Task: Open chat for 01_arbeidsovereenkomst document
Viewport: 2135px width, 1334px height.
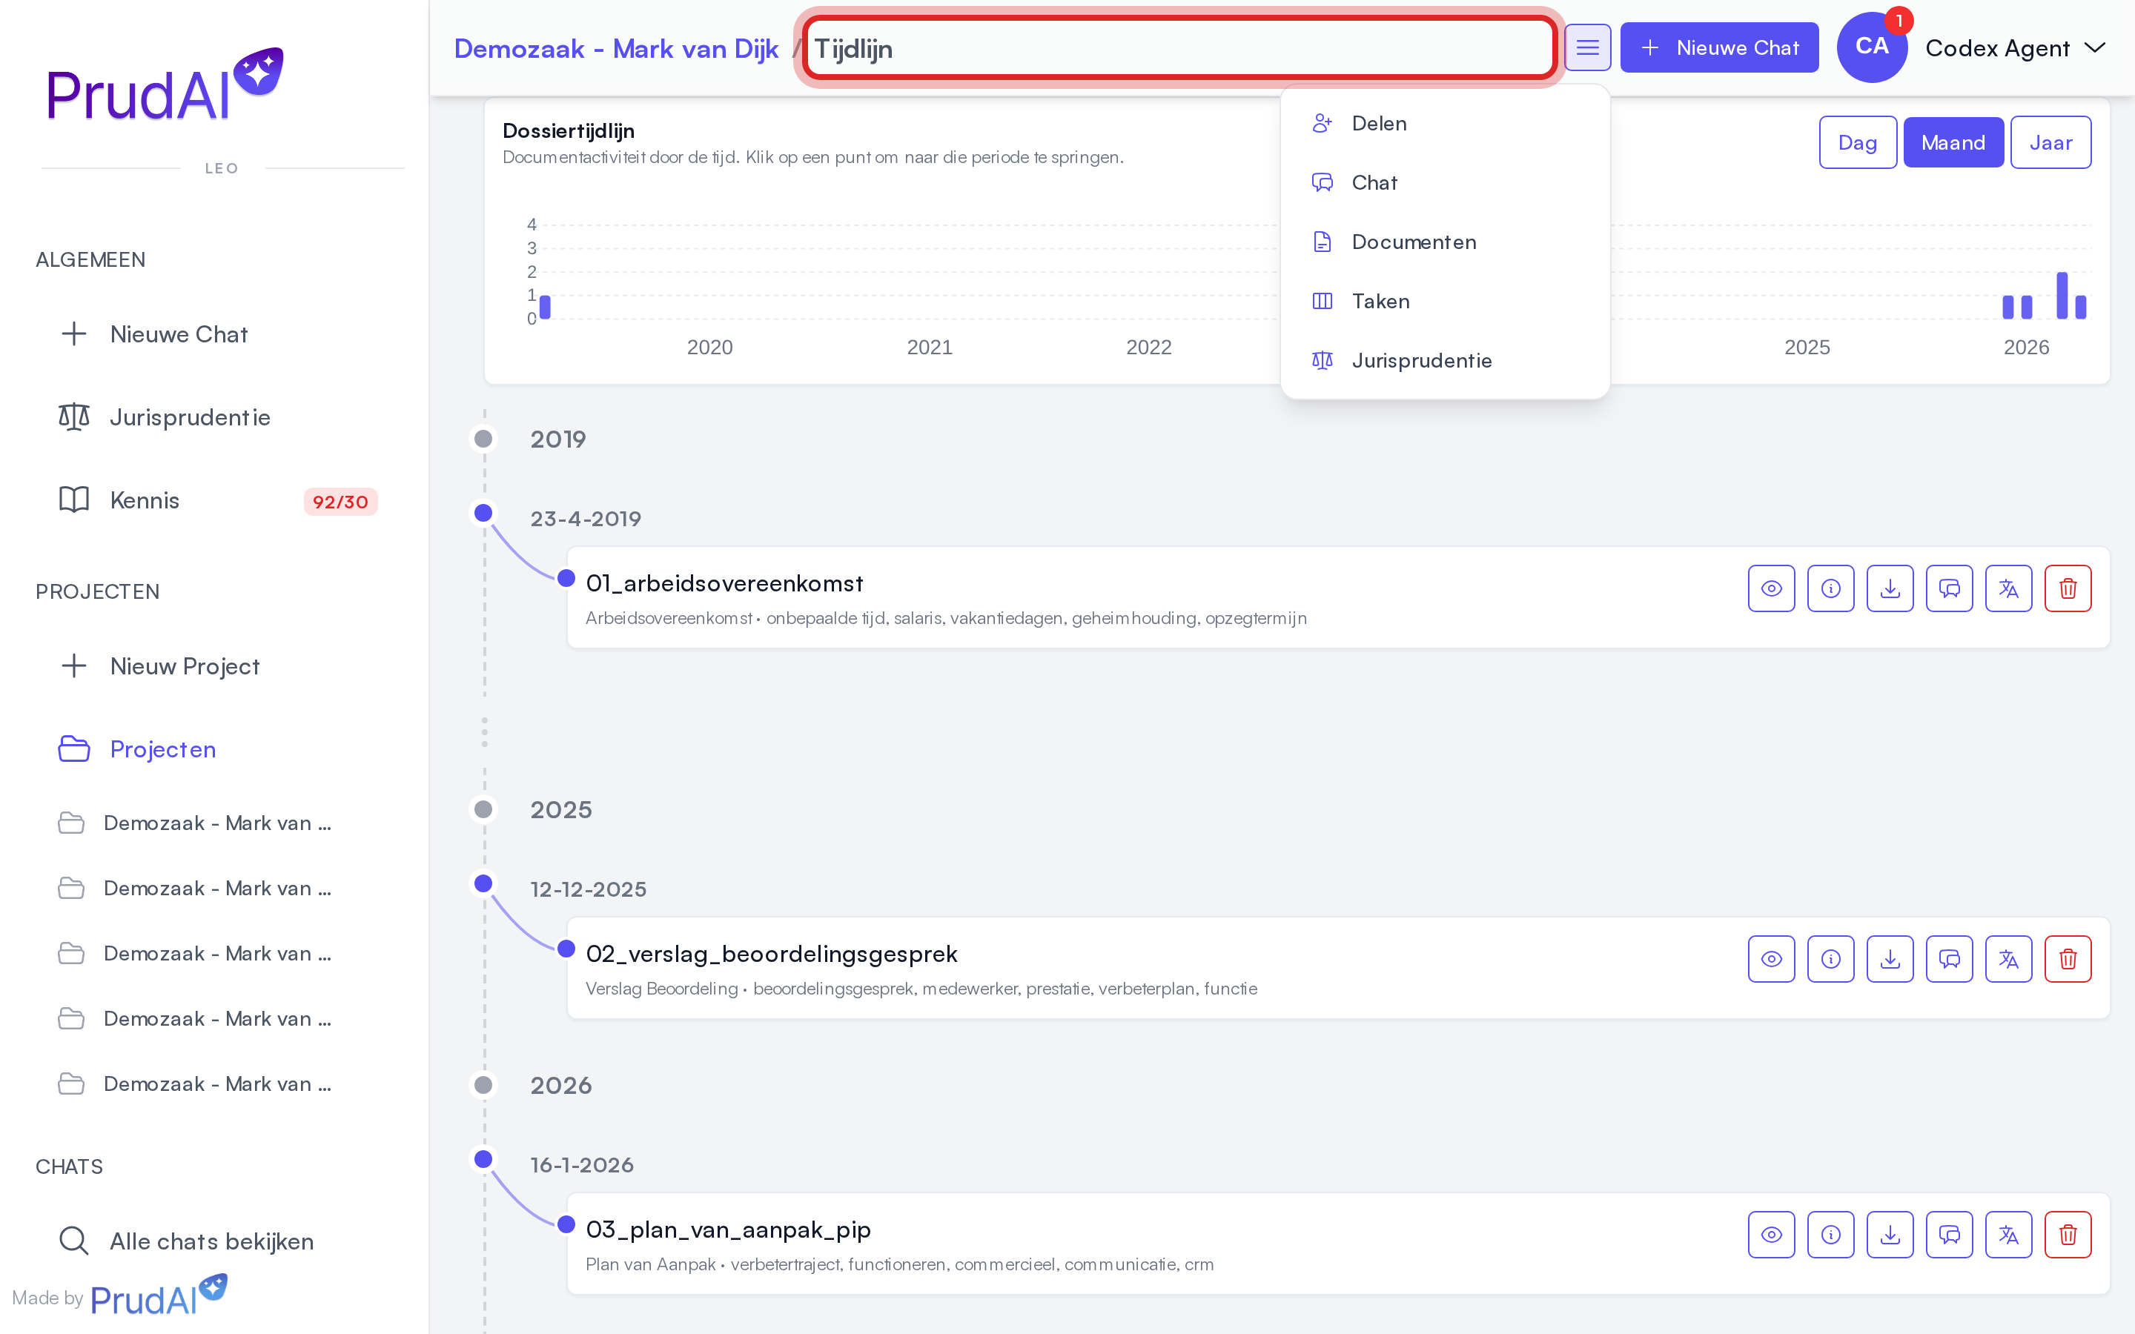Action: pos(1949,588)
